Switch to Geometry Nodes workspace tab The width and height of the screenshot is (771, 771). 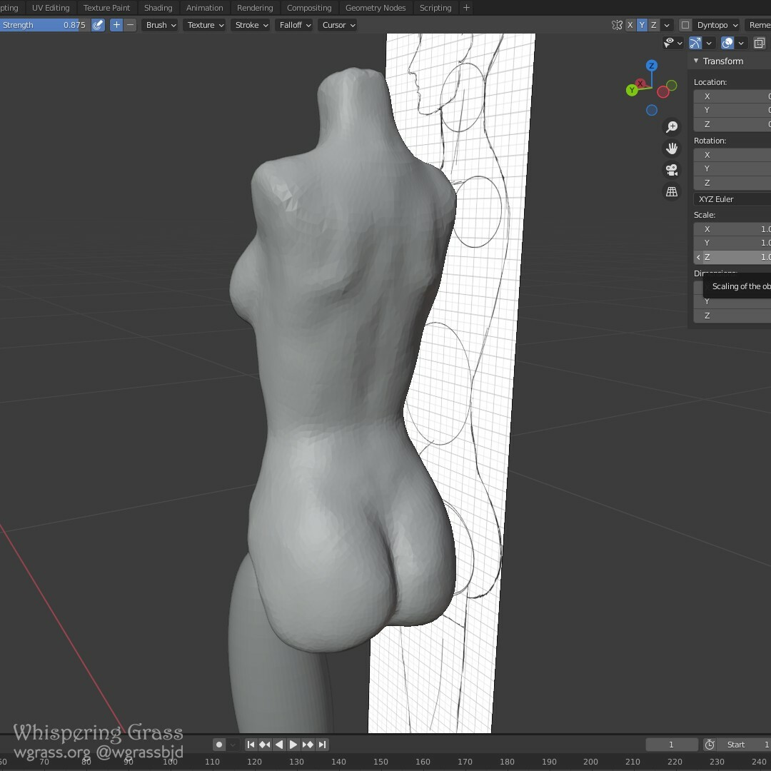coord(376,8)
